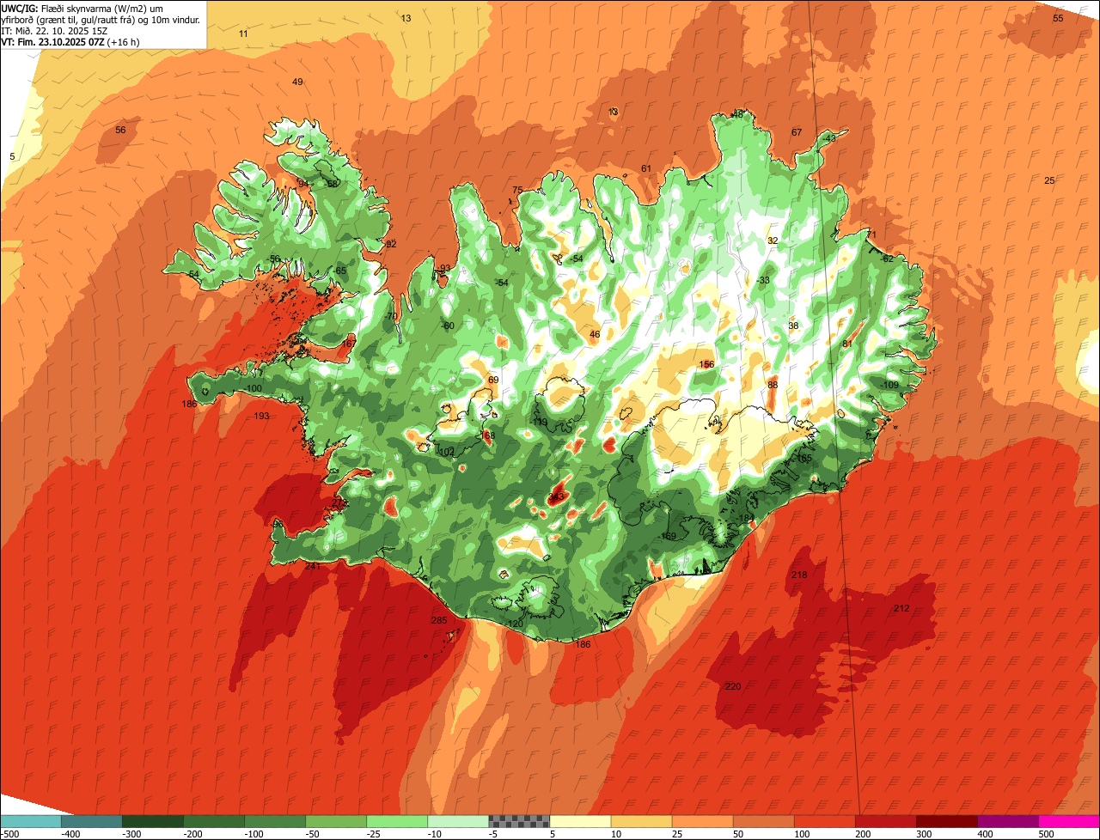Select the map value -43
This screenshot has height=840, width=1100.
click(828, 138)
